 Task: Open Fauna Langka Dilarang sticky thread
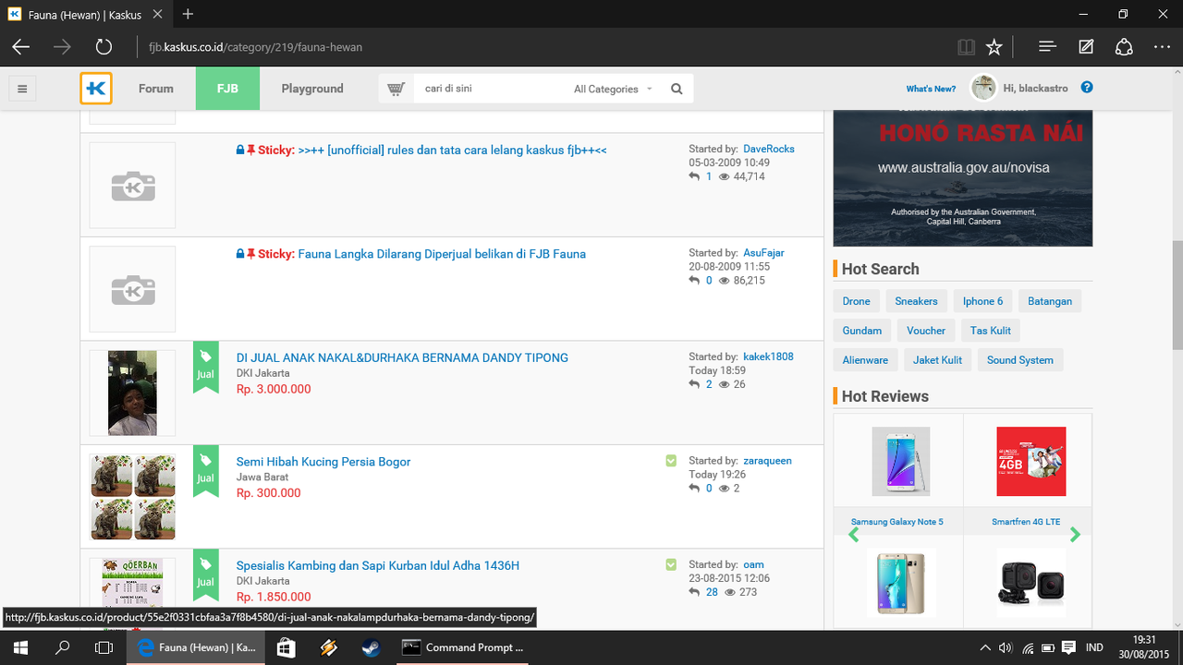pos(442,254)
